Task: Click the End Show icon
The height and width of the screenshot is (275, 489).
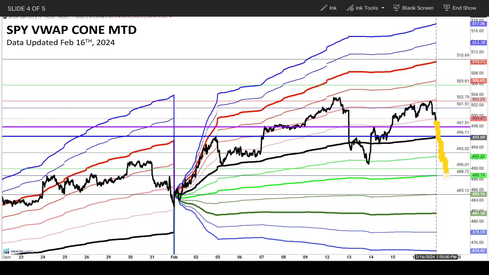Action: click(x=446, y=8)
